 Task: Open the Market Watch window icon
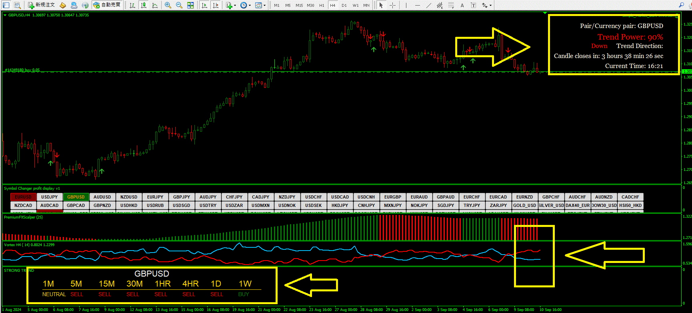coord(6,5)
